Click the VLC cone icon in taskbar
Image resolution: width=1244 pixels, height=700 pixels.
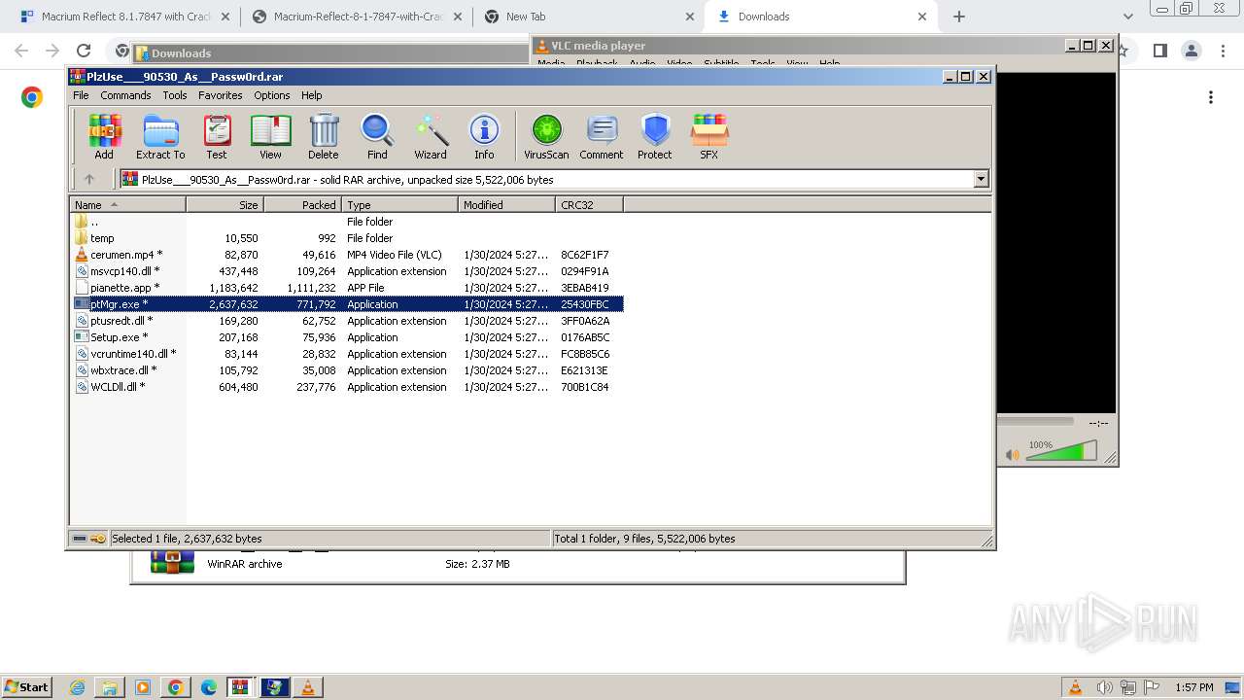pos(307,687)
